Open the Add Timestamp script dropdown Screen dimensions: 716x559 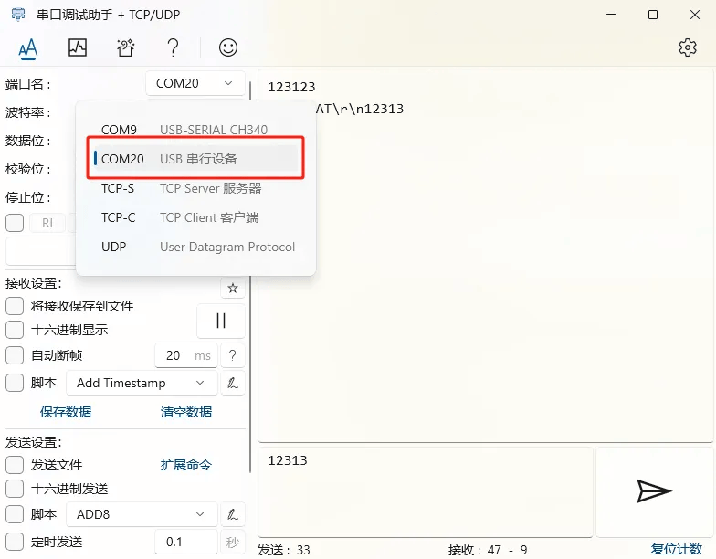coord(142,383)
